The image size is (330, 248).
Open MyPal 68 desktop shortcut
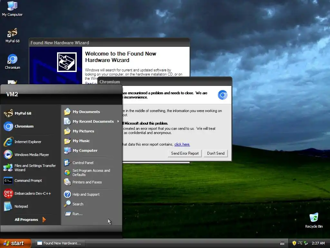coord(12,35)
